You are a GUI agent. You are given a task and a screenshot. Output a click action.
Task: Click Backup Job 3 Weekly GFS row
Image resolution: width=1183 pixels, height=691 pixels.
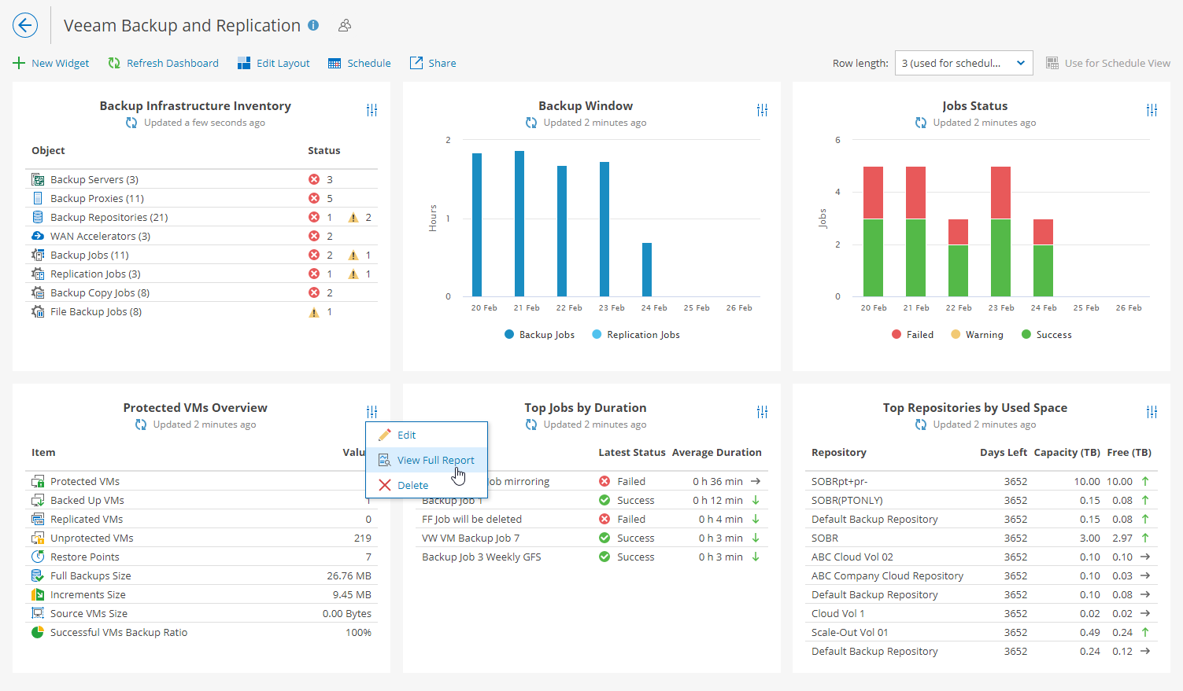pyautogui.click(x=592, y=557)
